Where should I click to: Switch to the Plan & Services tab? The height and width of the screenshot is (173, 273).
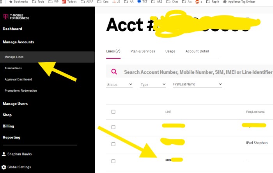pyautogui.click(x=143, y=51)
